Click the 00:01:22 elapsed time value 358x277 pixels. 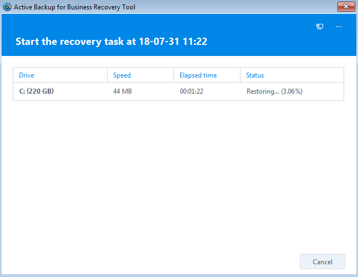pyautogui.click(x=191, y=91)
